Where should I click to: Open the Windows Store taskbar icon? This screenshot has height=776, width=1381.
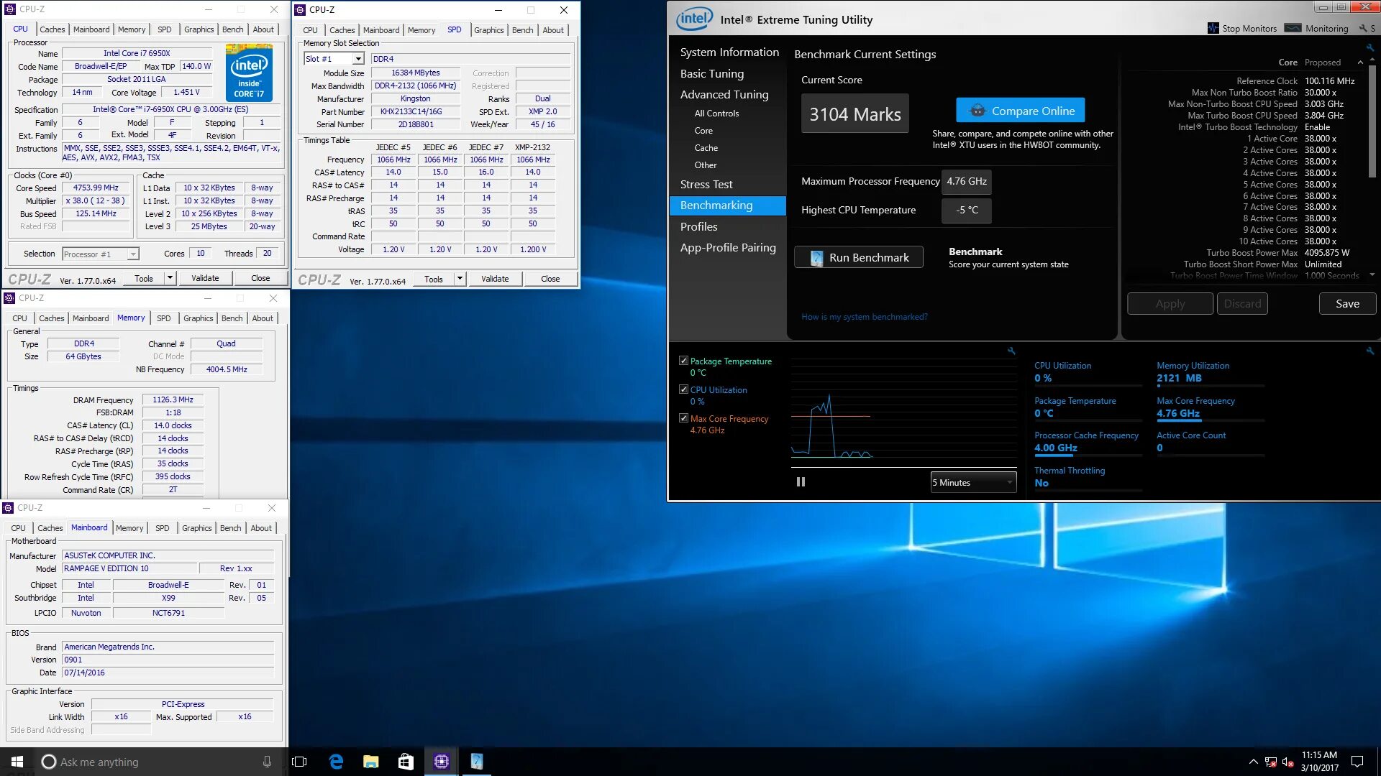click(406, 762)
